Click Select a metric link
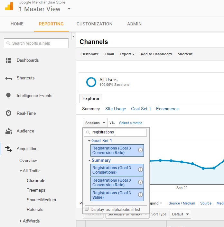Image resolution: width=224 pixels, height=227 pixels. click(x=131, y=123)
